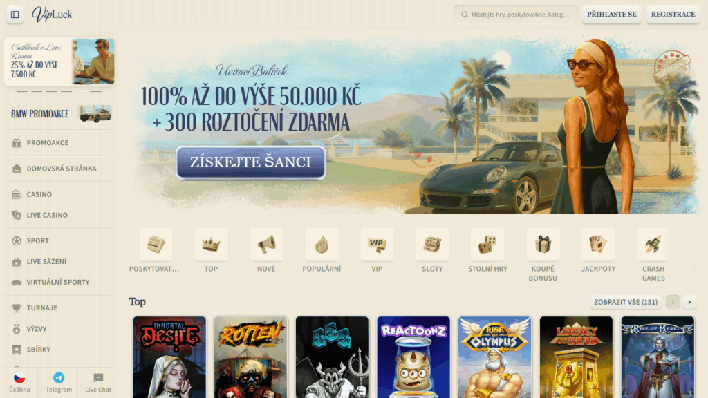This screenshot has height=398, width=708.
Task: Choose the Populární flame category
Action: coord(322,244)
